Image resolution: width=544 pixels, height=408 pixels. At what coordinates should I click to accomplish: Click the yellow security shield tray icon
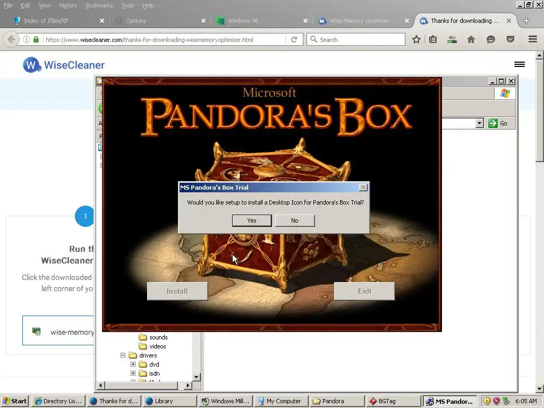(487, 401)
